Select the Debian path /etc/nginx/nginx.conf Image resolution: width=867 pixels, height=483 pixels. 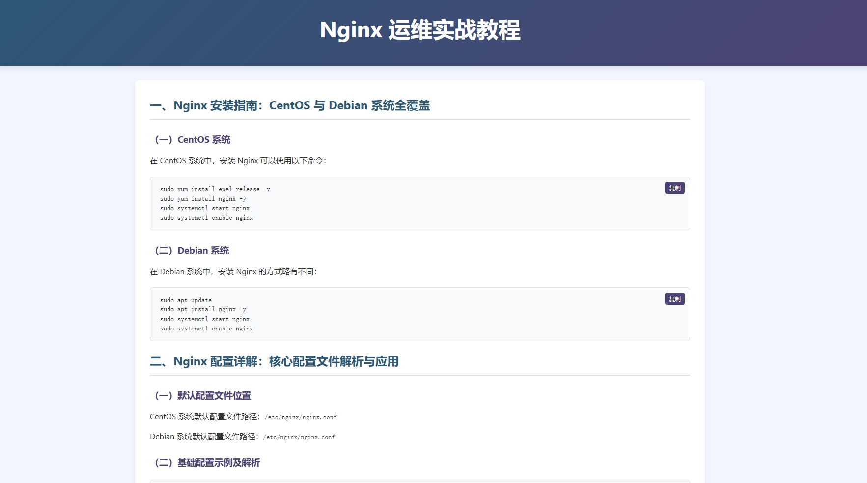point(299,437)
